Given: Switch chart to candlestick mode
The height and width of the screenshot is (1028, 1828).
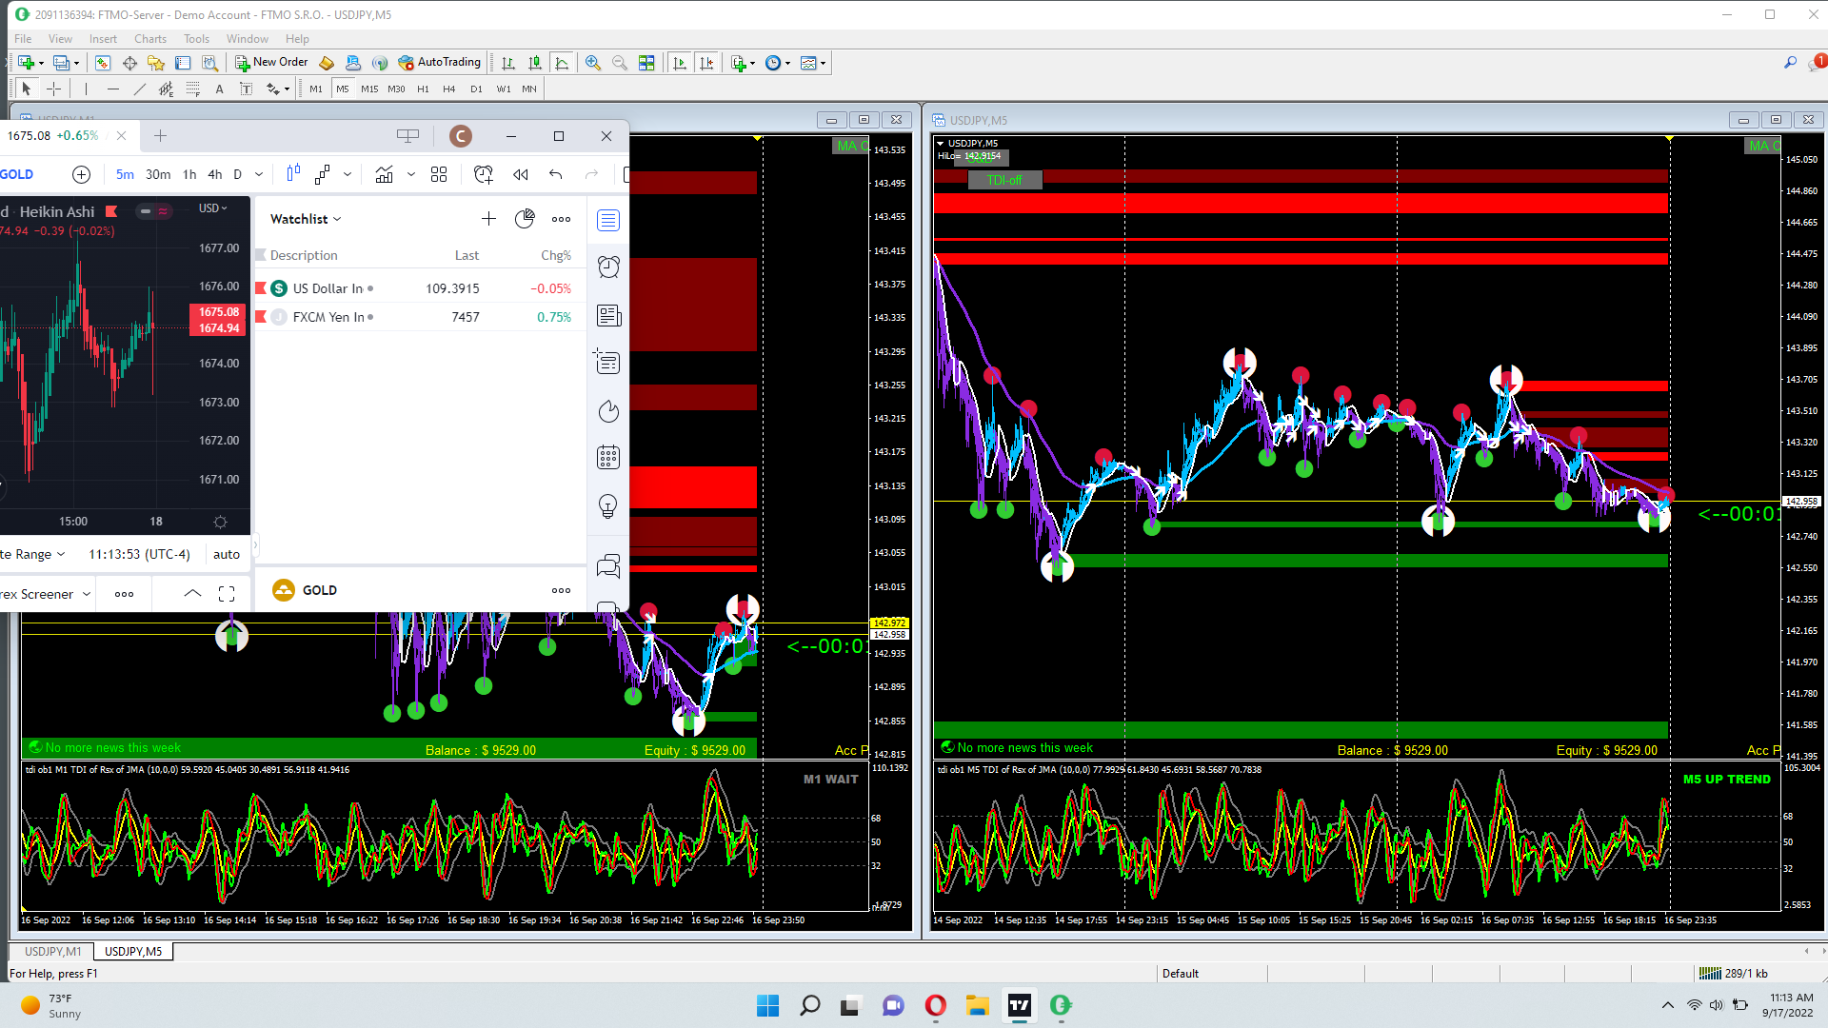Looking at the screenshot, I should (535, 63).
